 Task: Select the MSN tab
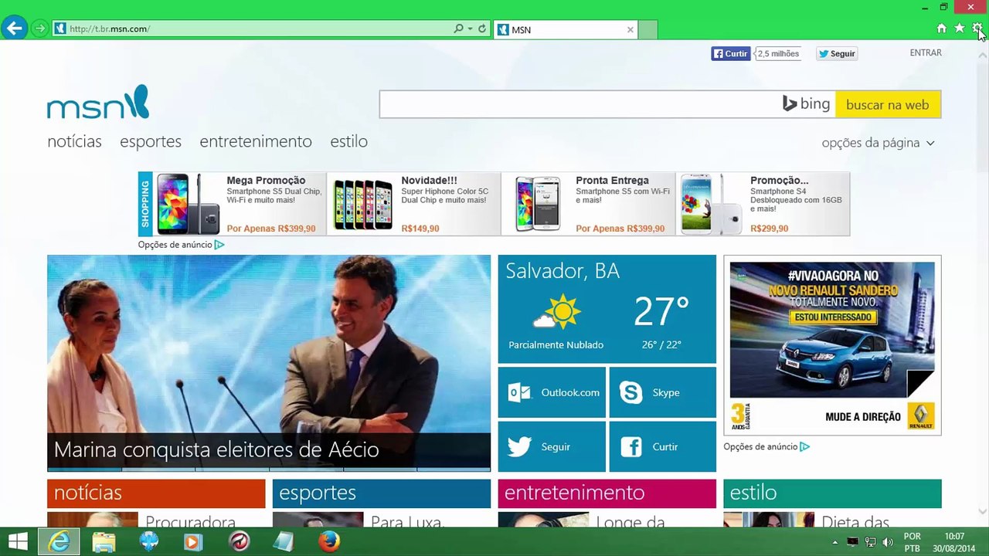point(564,29)
